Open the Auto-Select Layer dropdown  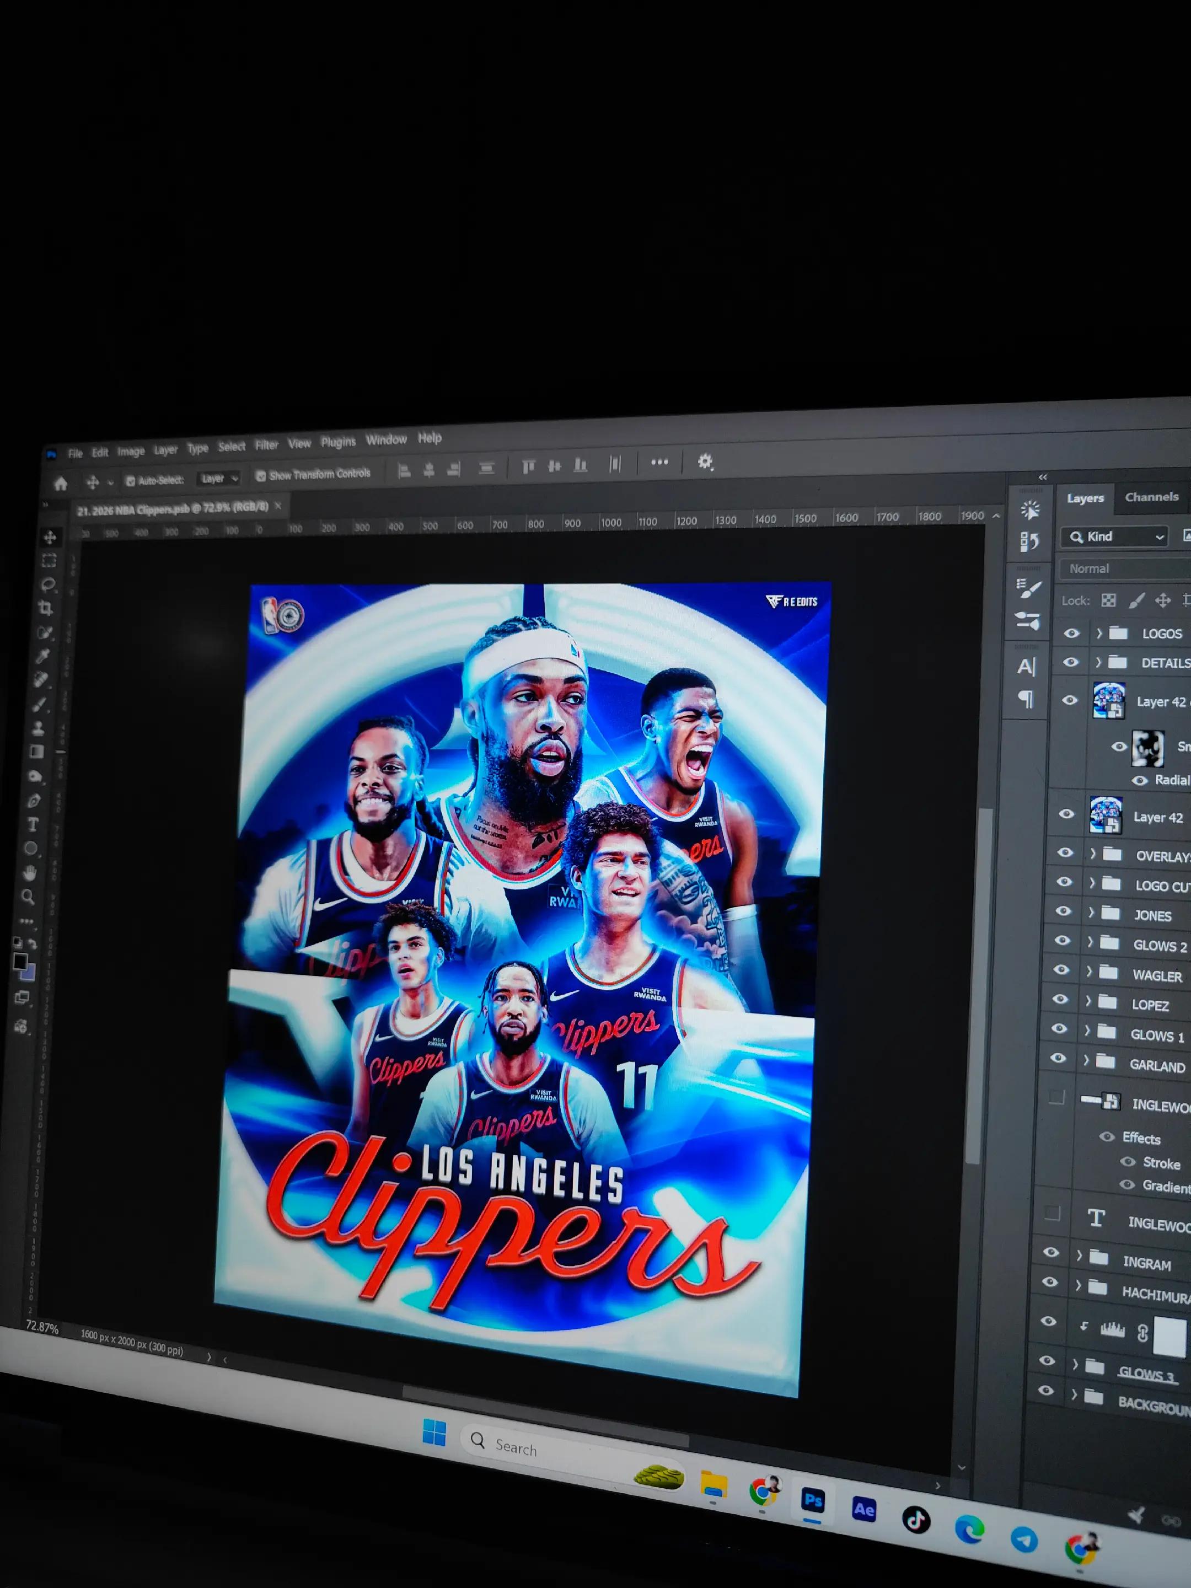pos(218,478)
